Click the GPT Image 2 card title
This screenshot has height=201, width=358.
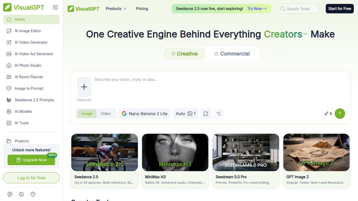click(298, 177)
